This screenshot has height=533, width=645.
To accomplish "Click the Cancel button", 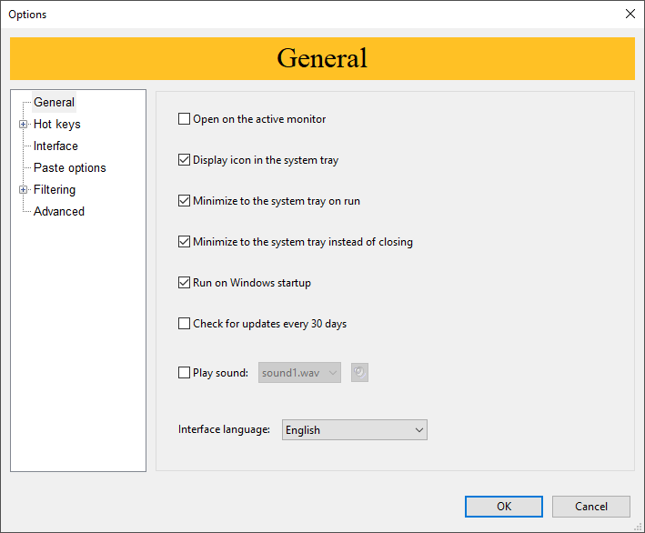I will [x=591, y=507].
